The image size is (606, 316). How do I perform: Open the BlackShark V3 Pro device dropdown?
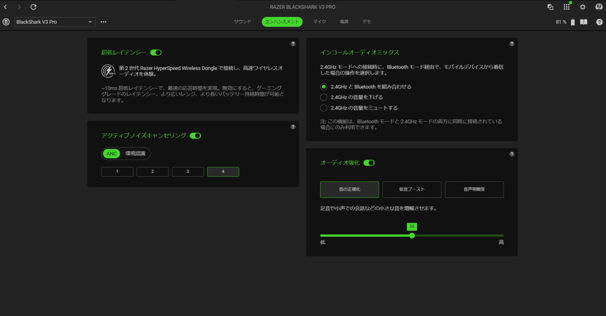click(x=55, y=22)
